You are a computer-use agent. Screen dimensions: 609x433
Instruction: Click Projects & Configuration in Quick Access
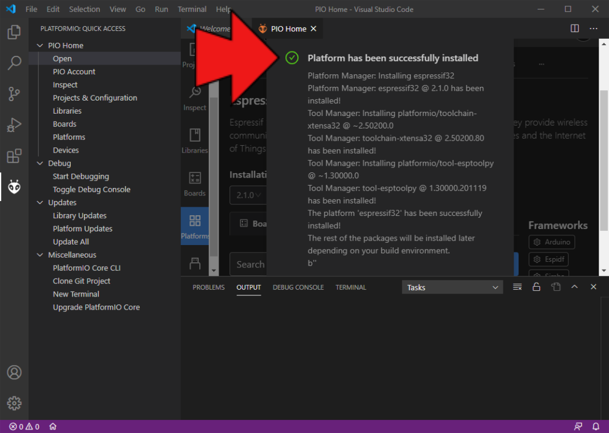click(x=95, y=98)
